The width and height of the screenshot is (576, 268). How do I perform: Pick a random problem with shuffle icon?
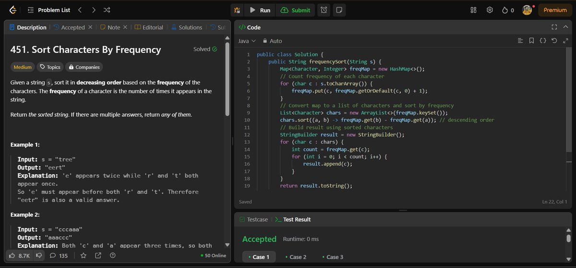(x=107, y=10)
